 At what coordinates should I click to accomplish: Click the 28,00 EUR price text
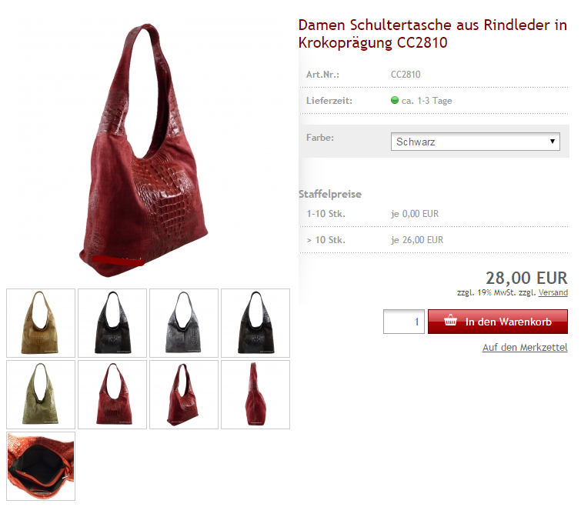(x=526, y=278)
